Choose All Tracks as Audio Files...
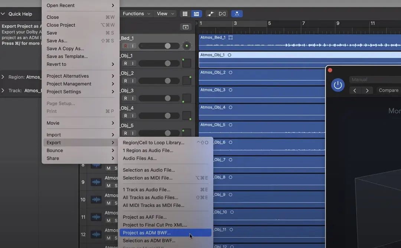The image size is (401, 248). pos(166,197)
